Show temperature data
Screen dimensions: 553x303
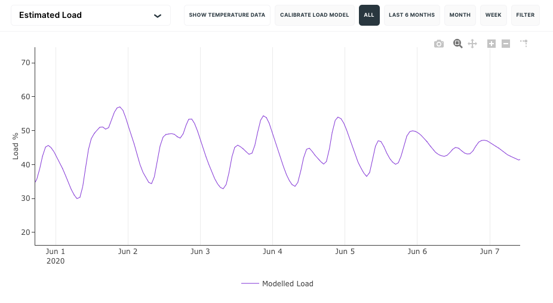pyautogui.click(x=227, y=15)
